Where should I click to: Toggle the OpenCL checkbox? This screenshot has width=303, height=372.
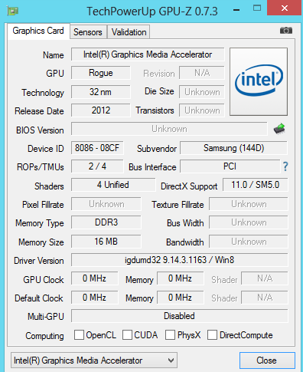[79, 334]
